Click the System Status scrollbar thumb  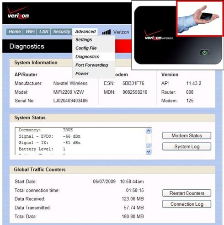pyautogui.click(x=149, y=145)
